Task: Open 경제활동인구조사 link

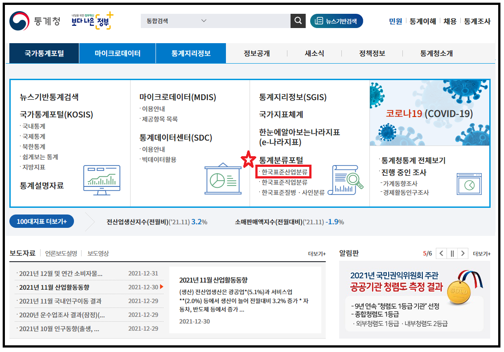Action: 406,193
